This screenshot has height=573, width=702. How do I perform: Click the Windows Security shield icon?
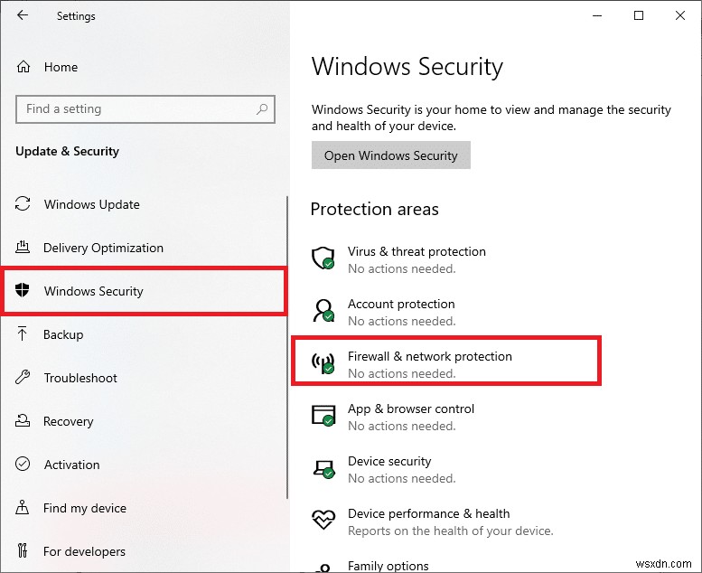(x=23, y=291)
